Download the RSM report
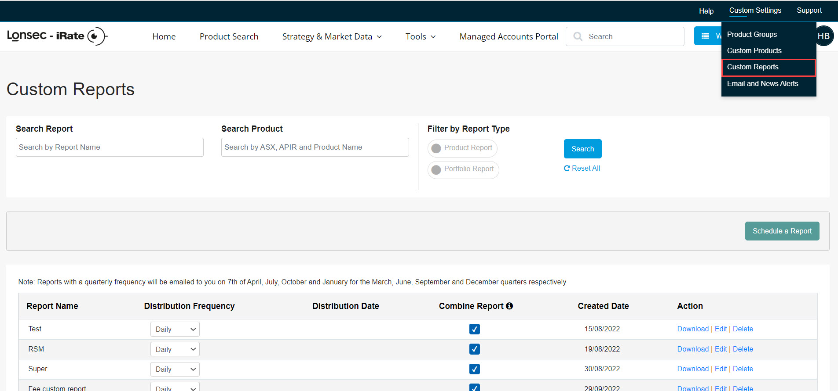Screen dimensions: 838x391 [693, 349]
